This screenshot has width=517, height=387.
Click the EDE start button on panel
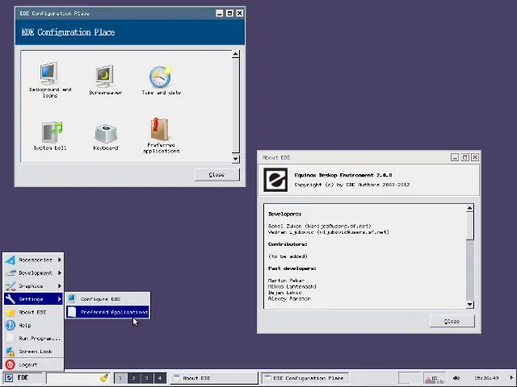[x=22, y=378]
